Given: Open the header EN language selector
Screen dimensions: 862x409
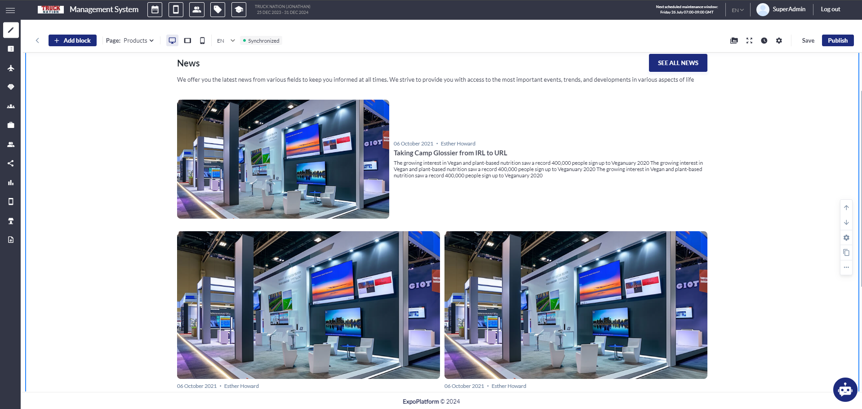Looking at the screenshot, I should pyautogui.click(x=738, y=10).
